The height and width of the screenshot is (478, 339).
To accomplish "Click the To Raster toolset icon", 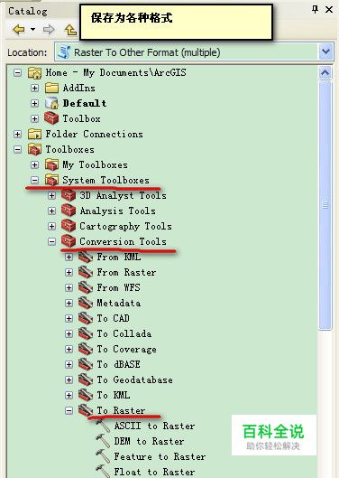I will coord(86,410).
